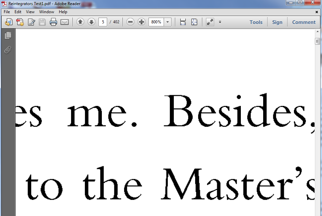Click the Open file icon
This screenshot has height=216, width=322.
pos(9,22)
